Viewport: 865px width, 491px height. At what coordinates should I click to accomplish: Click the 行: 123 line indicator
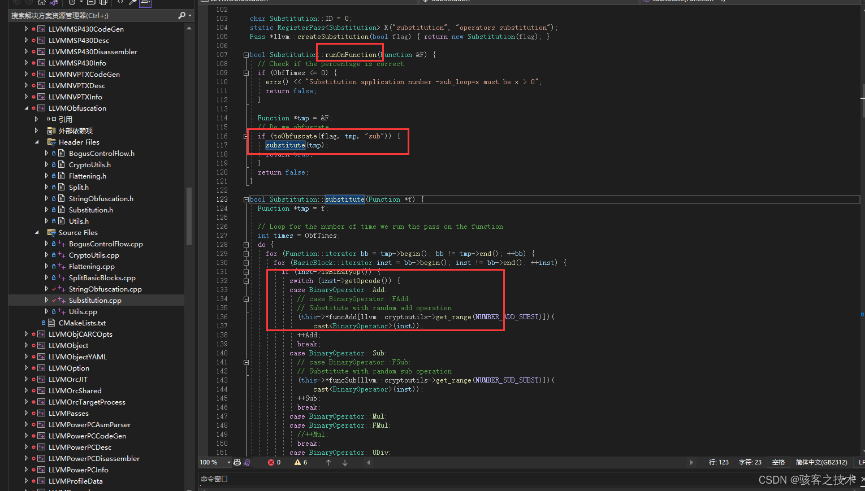tap(719, 462)
